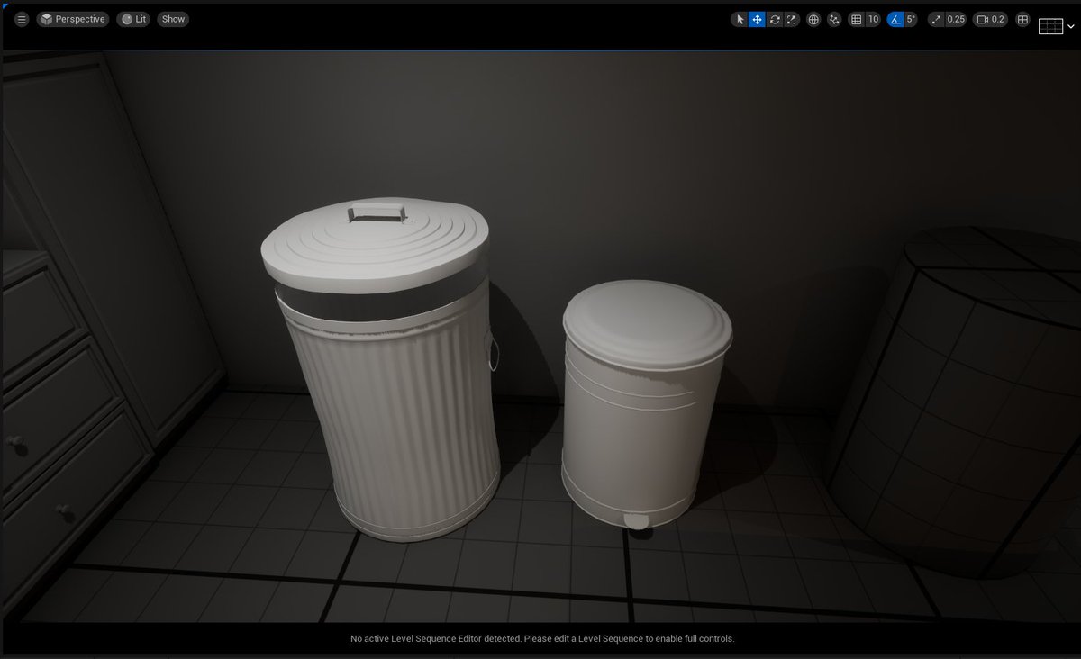Change the Lit view mode

tap(133, 19)
